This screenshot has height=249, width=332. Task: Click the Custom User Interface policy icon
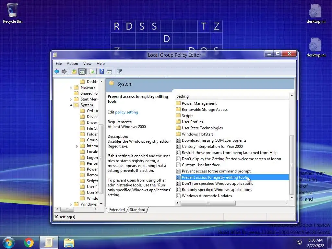tap(179, 165)
